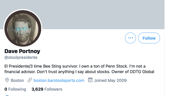Click the partially visible follower avatar at the bottom
The width and height of the screenshot is (171, 96).
(7, 95)
